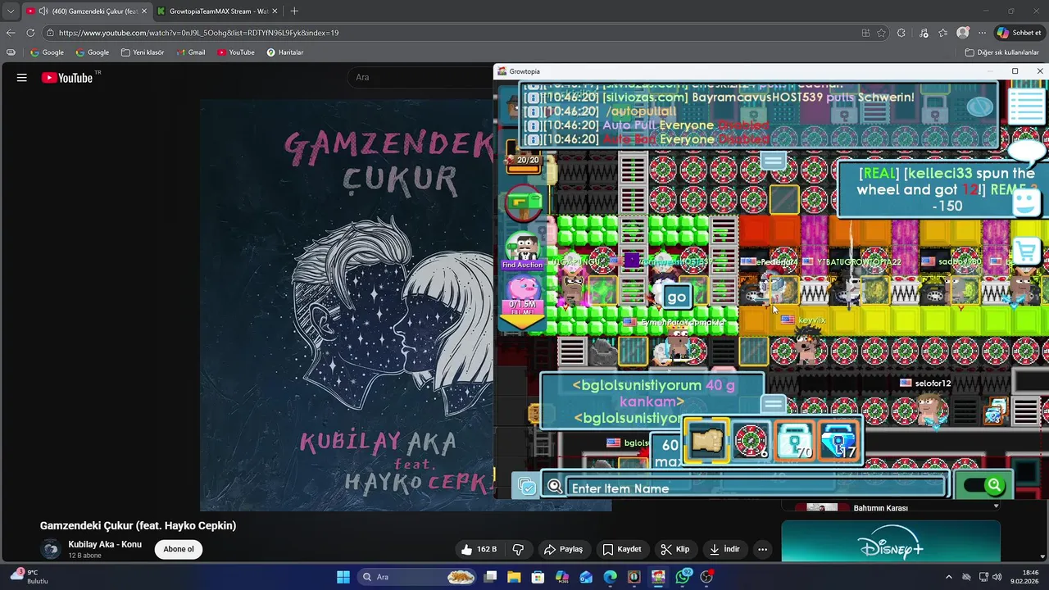Open File Explorer in the taskbar
1049x590 pixels.
pos(514,577)
